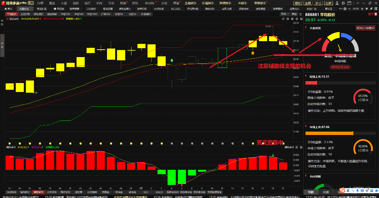Zoom out chart with circled minus icon

click(292, 19)
